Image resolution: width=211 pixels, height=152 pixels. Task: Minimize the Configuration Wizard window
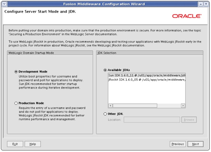201,4
